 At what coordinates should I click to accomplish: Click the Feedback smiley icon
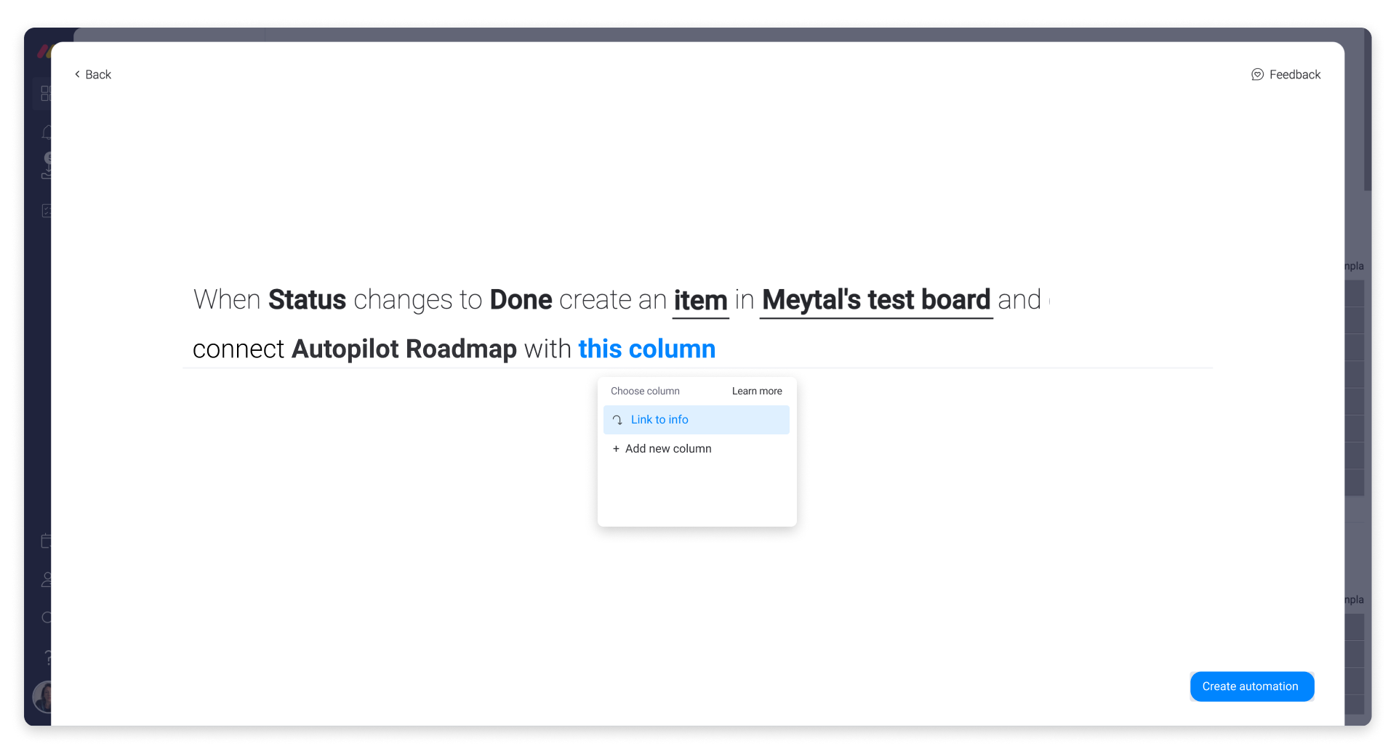(x=1257, y=74)
